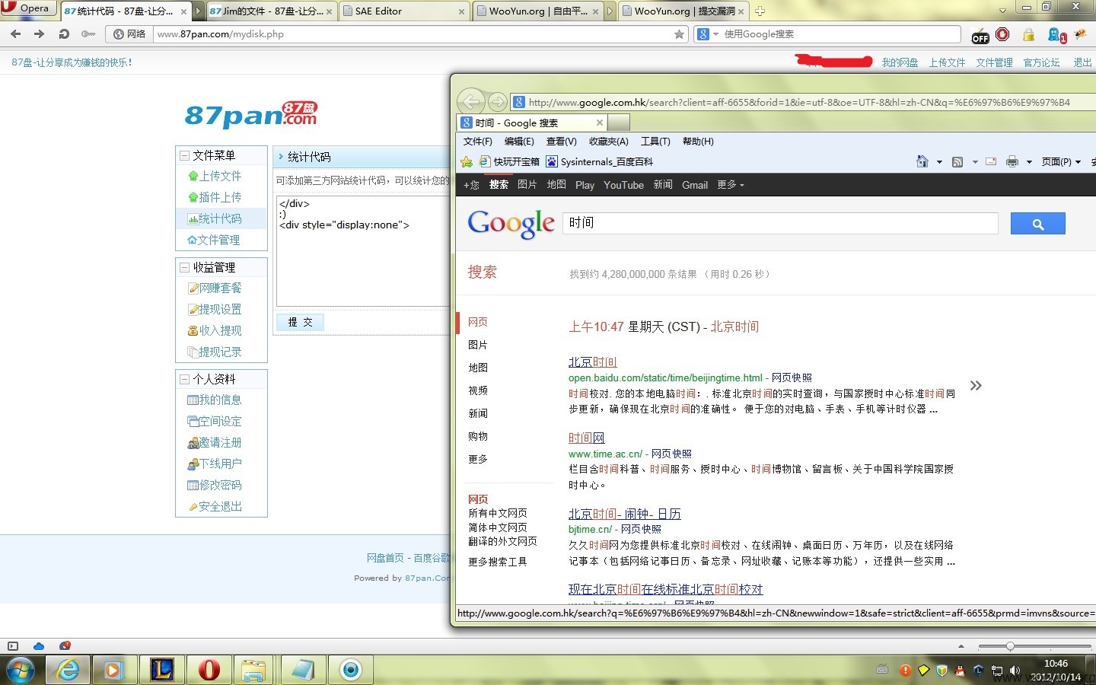Click the padlock extension icon in Opera toolbar
The image size is (1096, 685).
1028,34
